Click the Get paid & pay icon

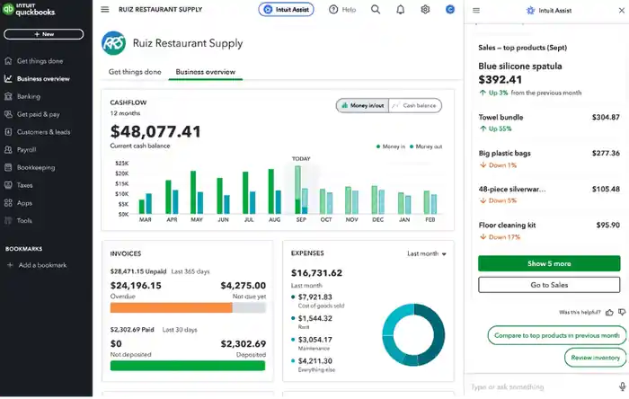8,114
